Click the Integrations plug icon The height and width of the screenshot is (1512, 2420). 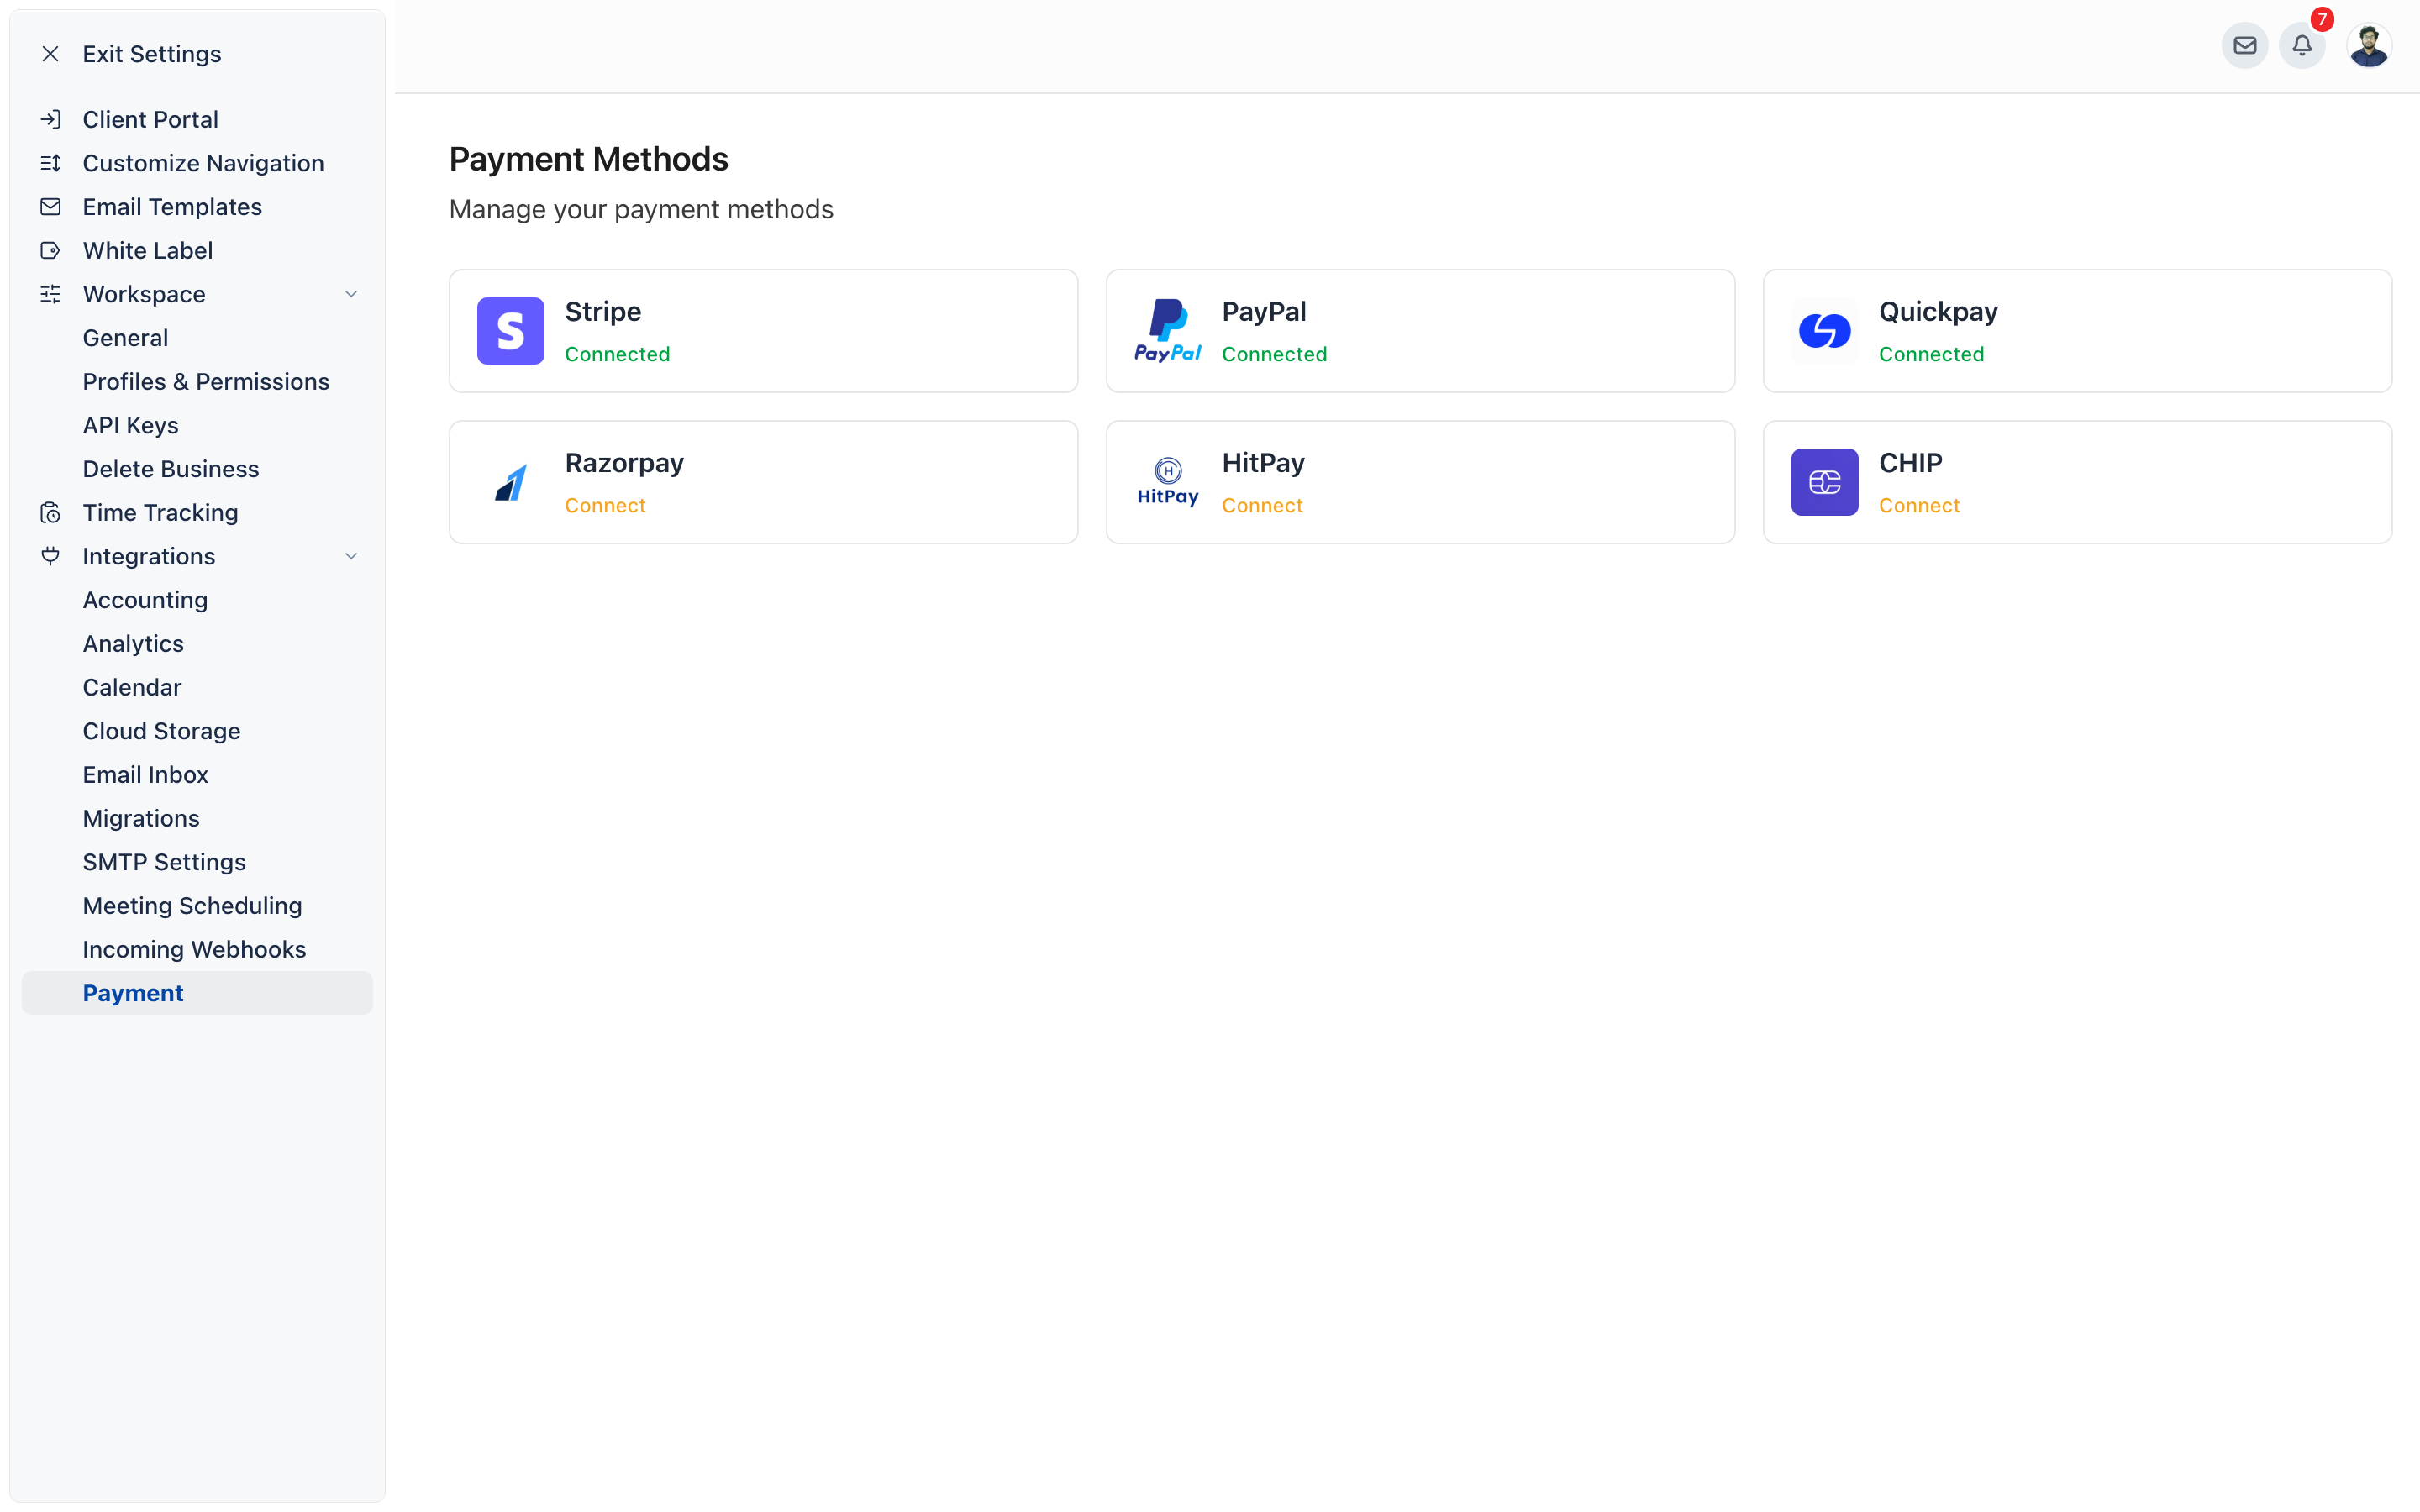(x=50, y=556)
